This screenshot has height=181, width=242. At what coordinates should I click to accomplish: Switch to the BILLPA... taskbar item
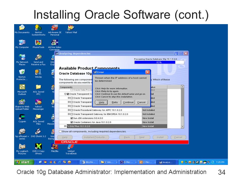(90, 162)
